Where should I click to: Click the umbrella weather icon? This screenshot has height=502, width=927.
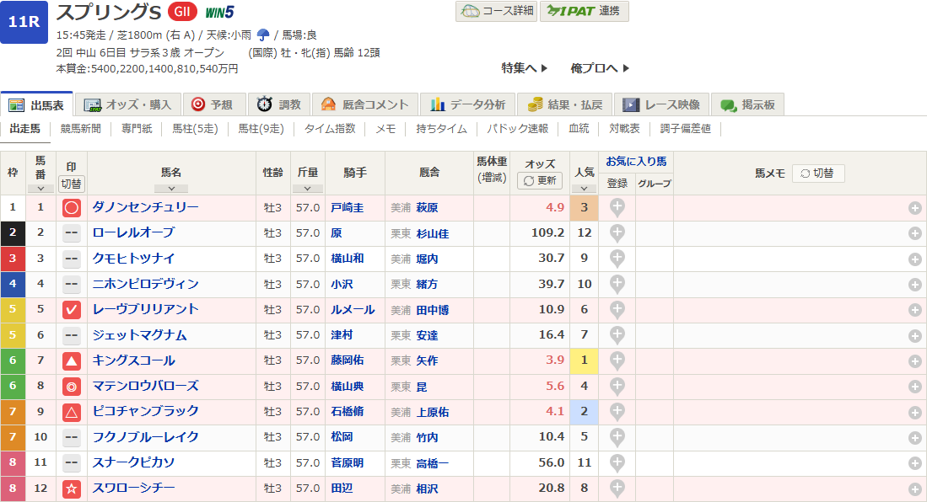click(x=263, y=35)
